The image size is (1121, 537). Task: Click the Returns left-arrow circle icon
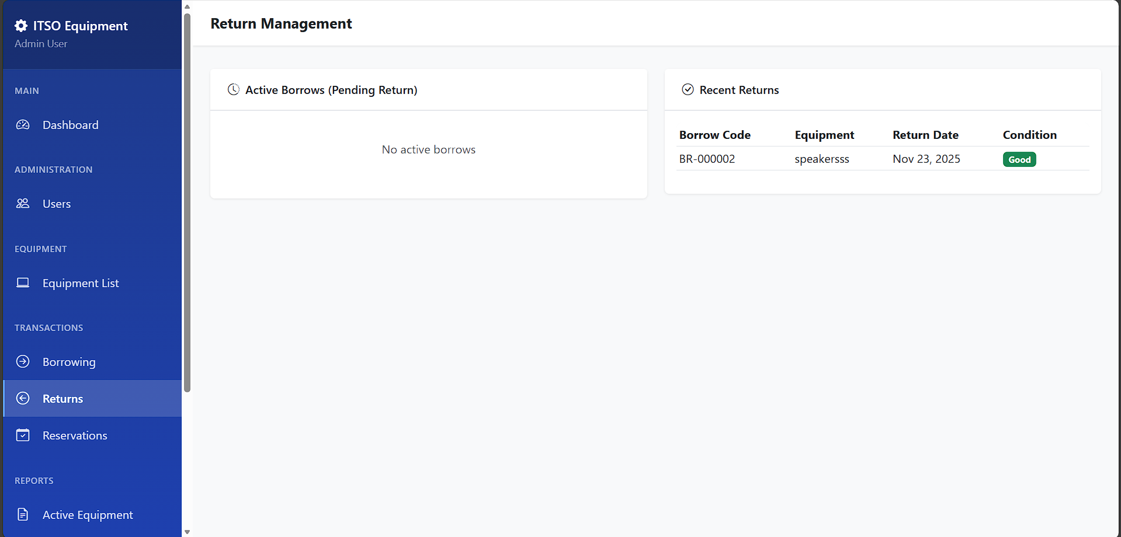click(x=23, y=399)
